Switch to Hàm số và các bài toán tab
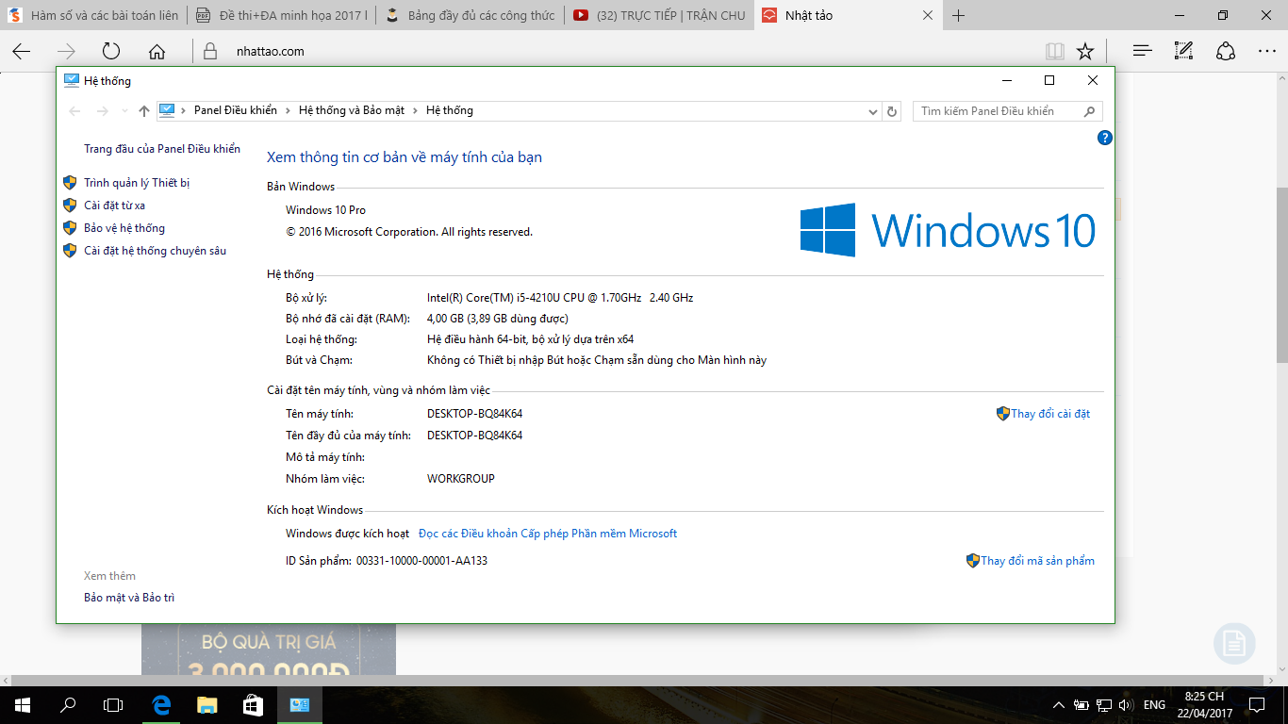Viewport: 1288px width, 724px height. 94,15
